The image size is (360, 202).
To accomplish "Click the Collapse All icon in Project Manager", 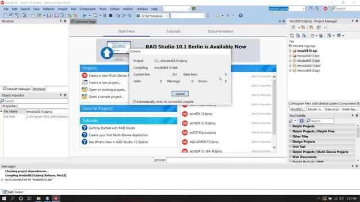I will (304, 36).
